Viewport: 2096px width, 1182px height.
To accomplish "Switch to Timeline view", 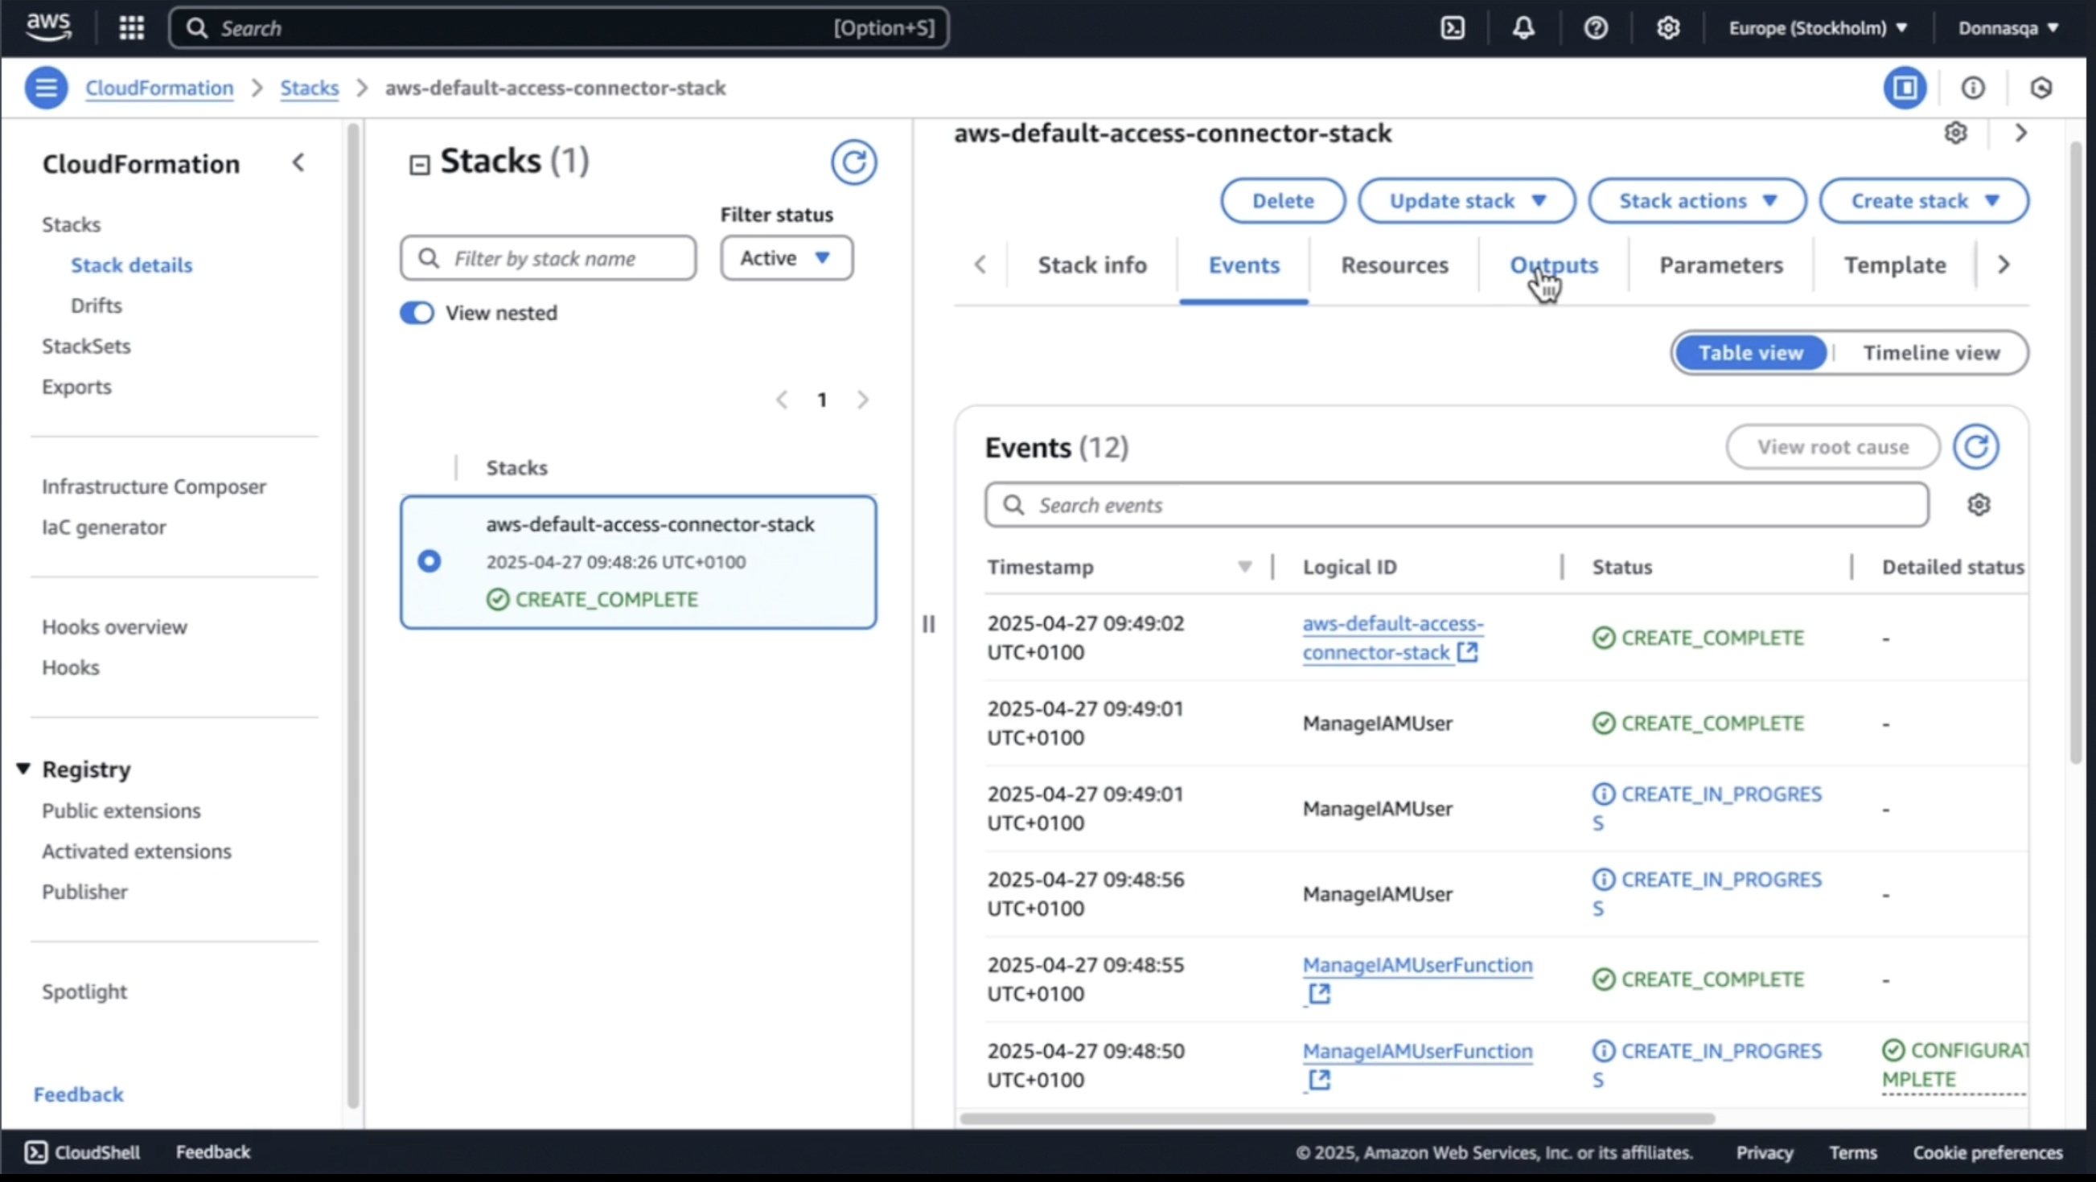I will pos(1931,353).
